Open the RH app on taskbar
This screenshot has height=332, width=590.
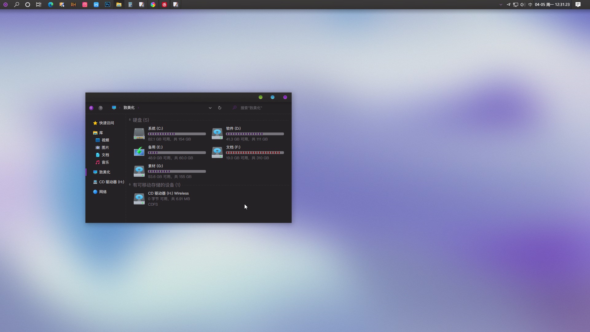73,5
